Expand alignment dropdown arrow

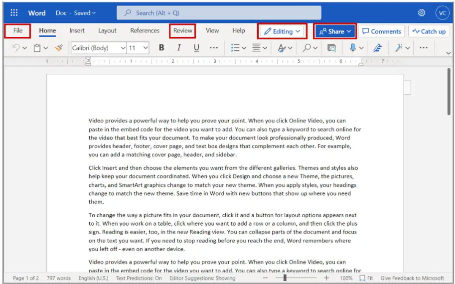pyautogui.click(x=265, y=48)
